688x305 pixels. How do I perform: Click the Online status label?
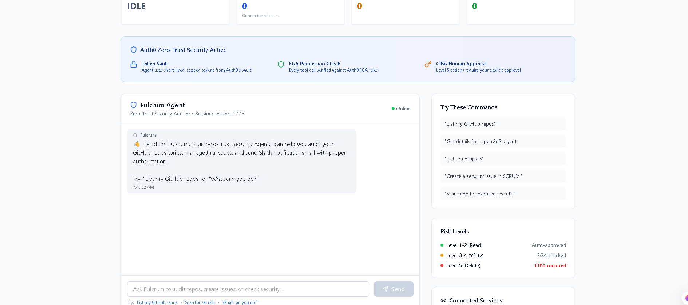pos(403,109)
